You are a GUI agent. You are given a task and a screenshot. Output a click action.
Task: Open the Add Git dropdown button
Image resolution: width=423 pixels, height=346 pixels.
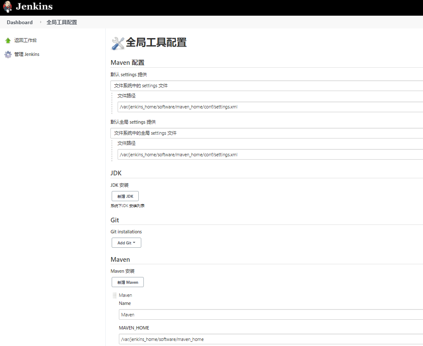tap(126, 243)
